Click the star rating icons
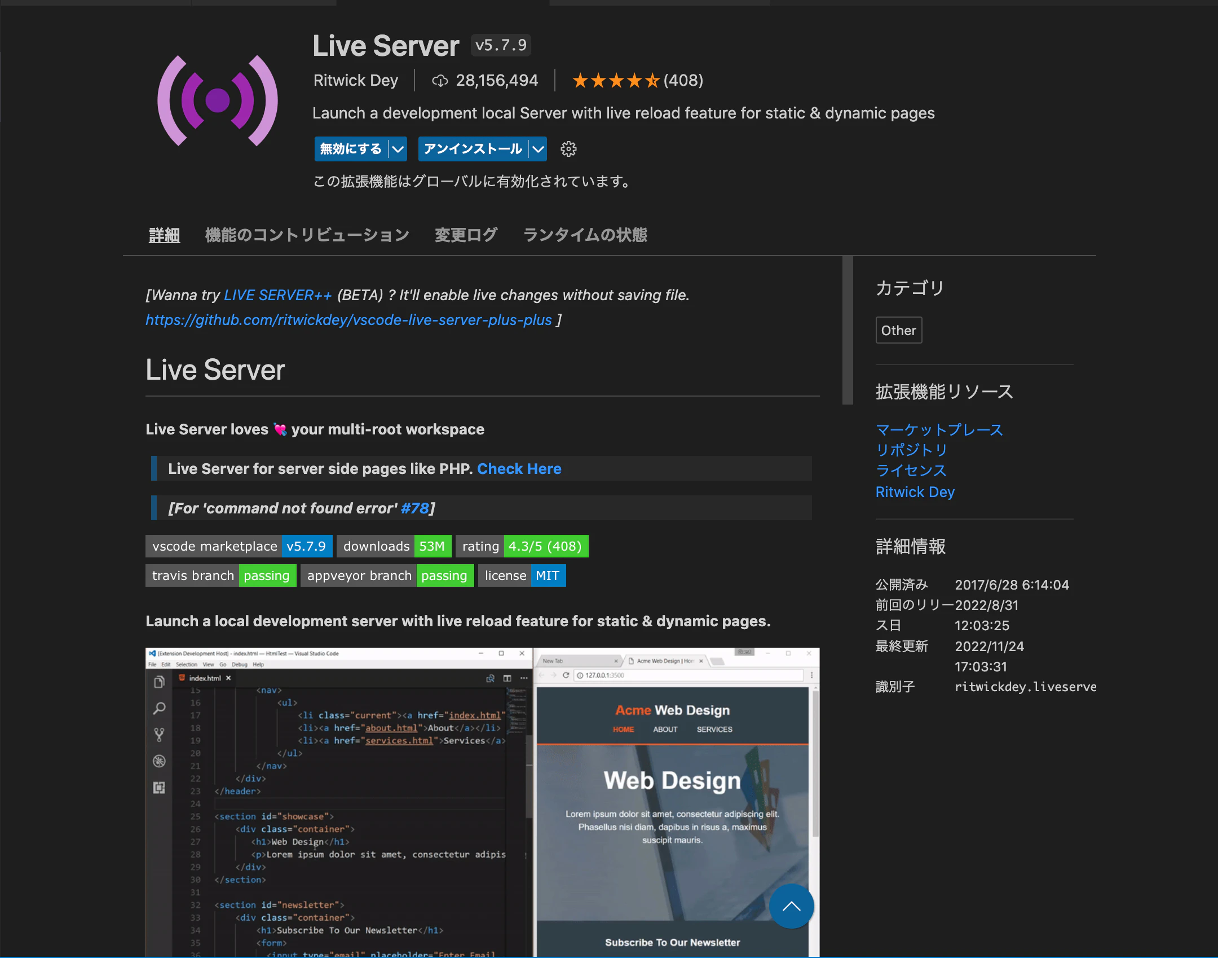 [x=616, y=81]
